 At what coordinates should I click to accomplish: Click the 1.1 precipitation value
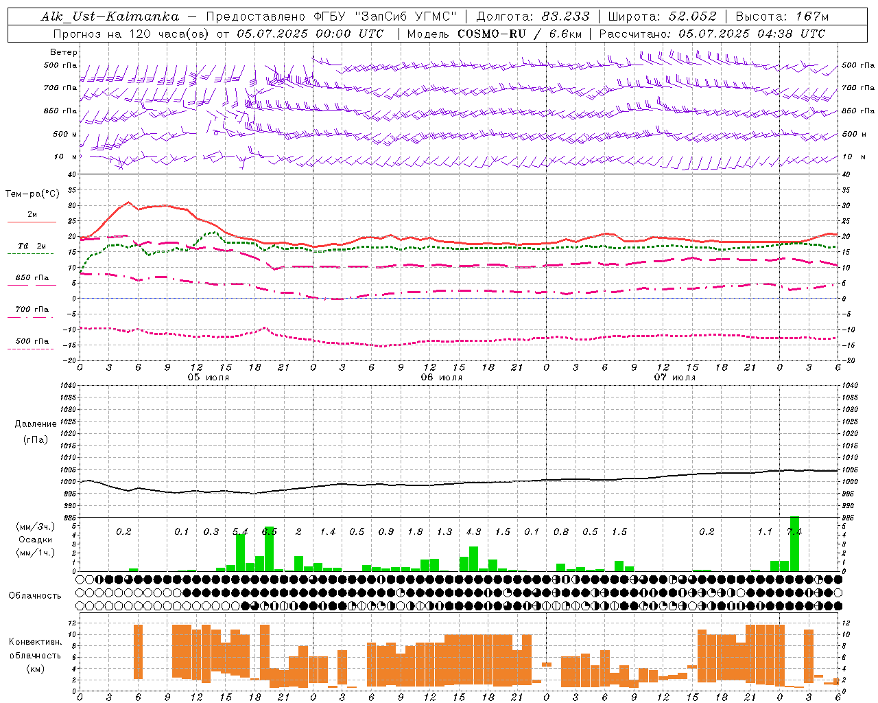[x=765, y=531]
